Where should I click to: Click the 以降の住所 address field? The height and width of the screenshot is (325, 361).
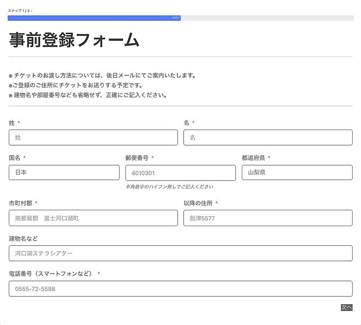pos(268,218)
